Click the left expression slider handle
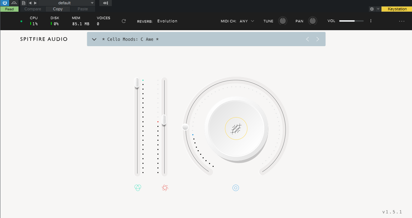The height and width of the screenshot is (218, 412). pos(137,82)
